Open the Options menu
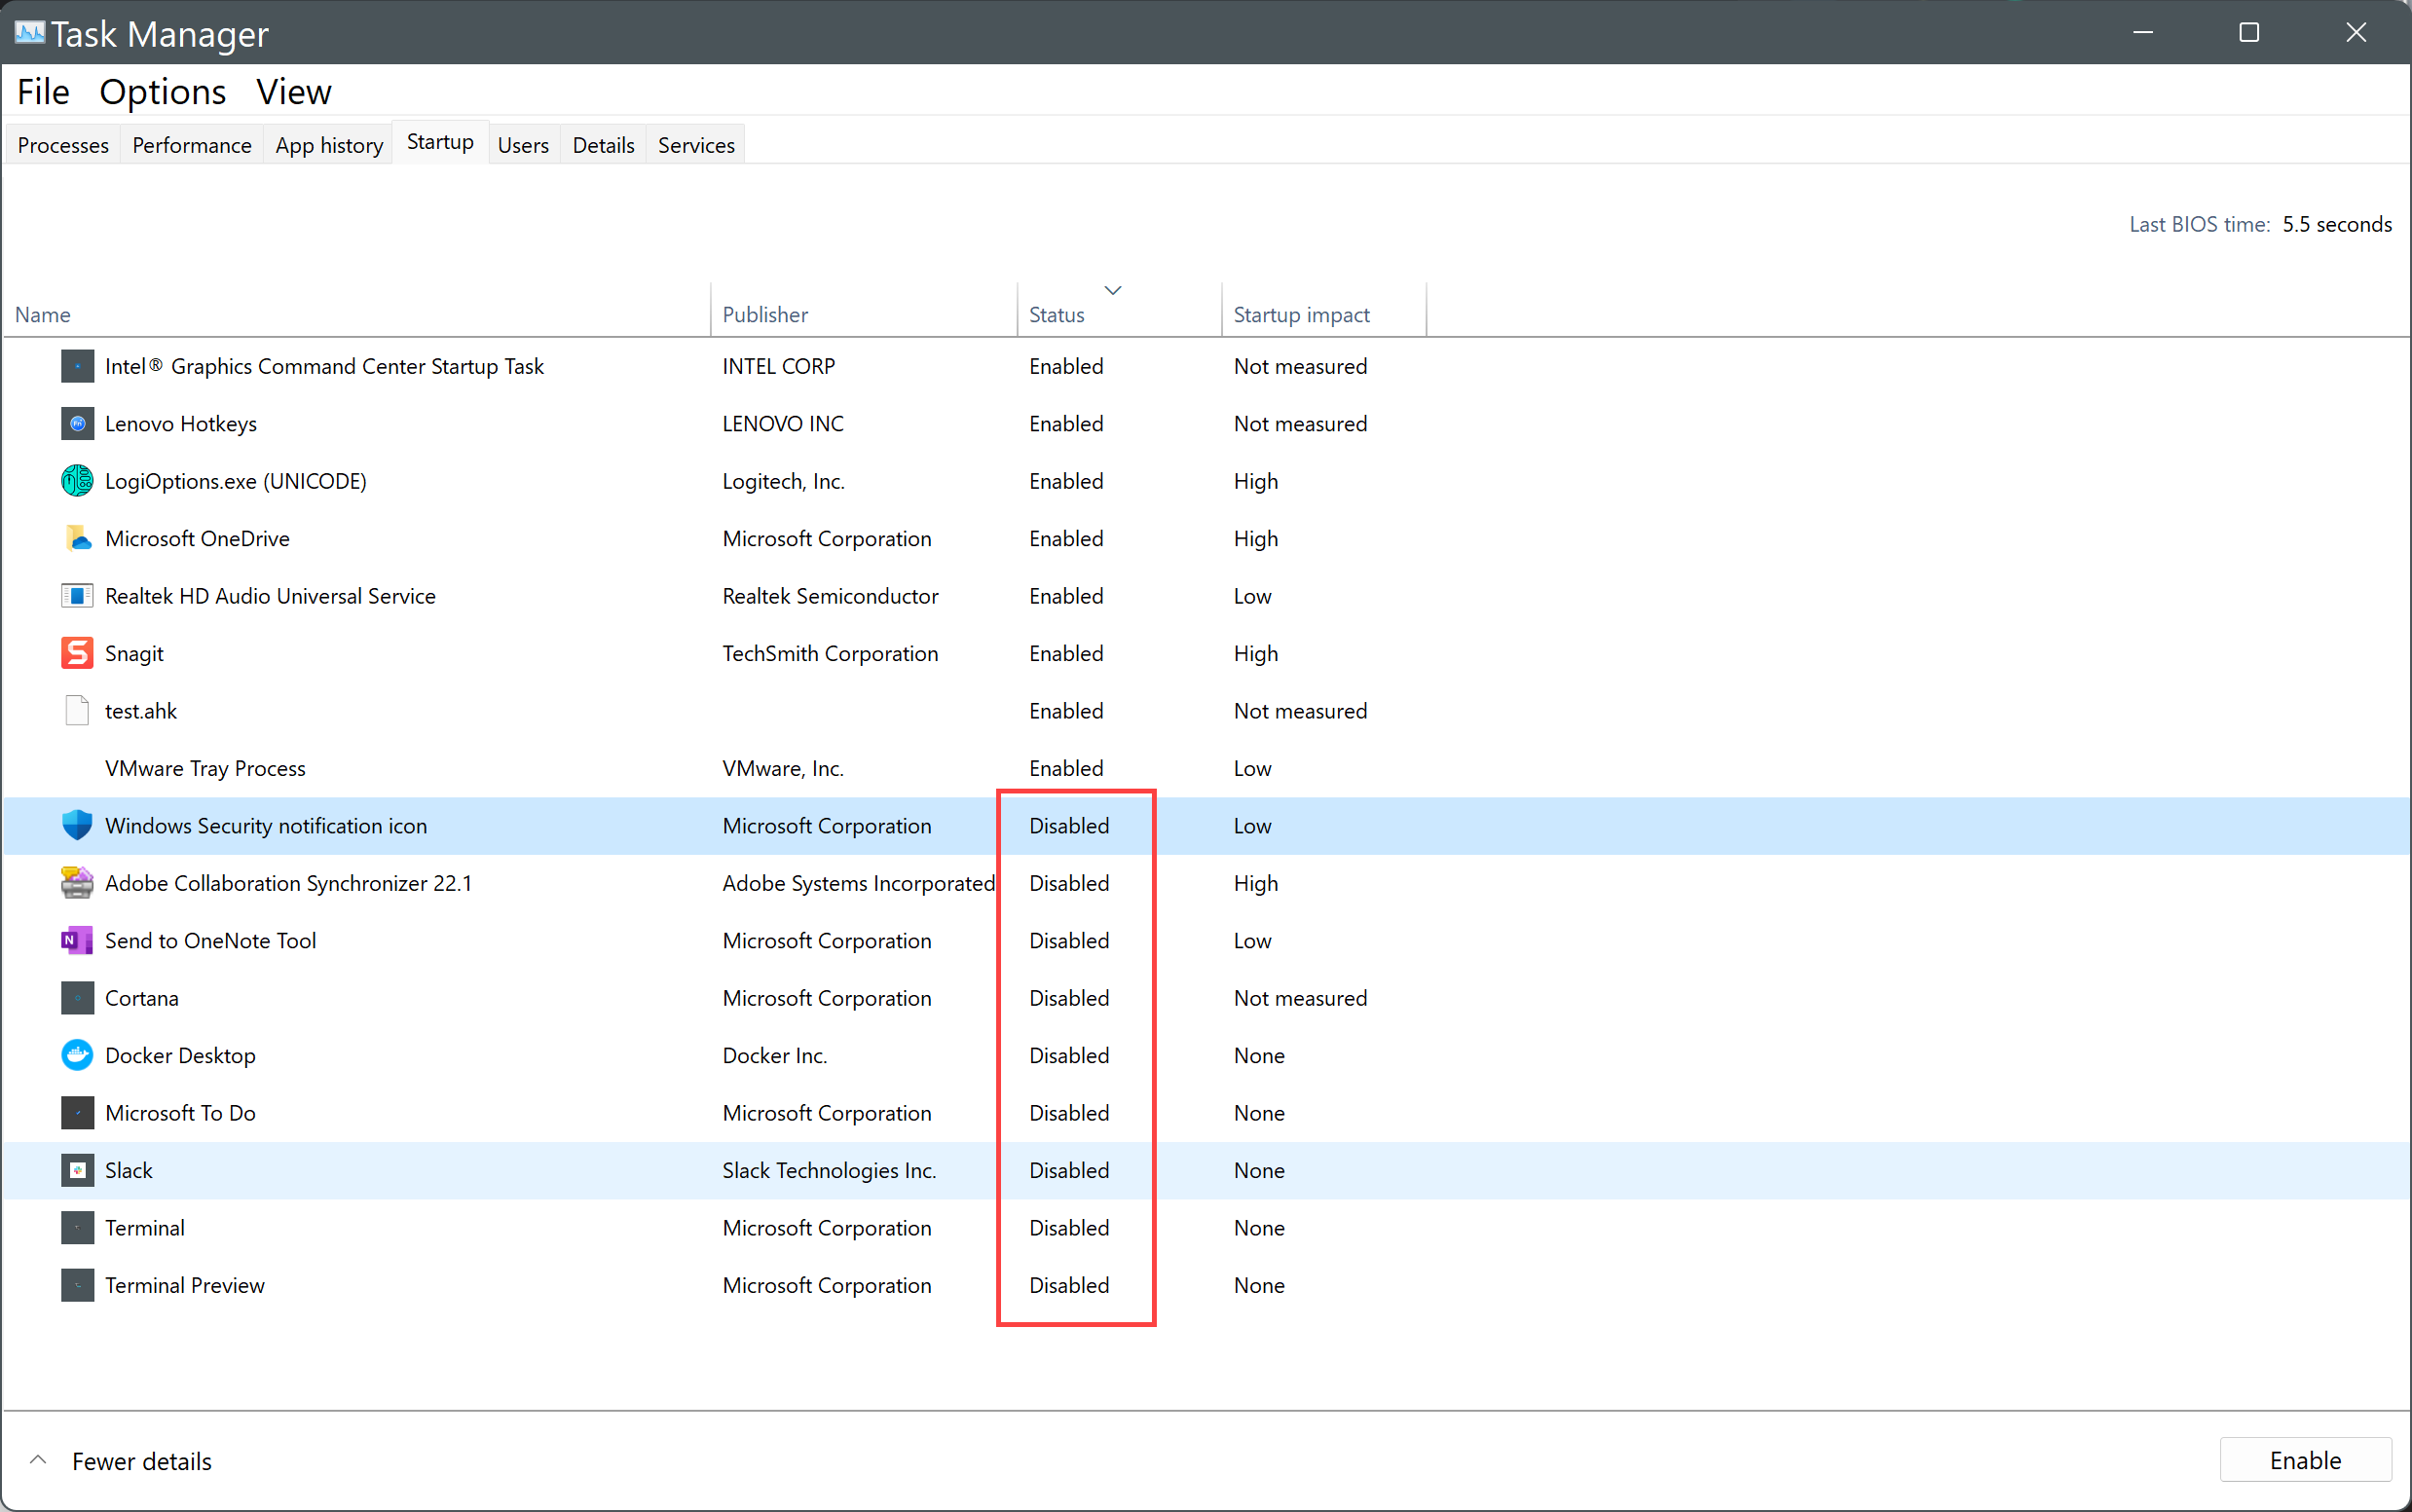 click(x=162, y=92)
